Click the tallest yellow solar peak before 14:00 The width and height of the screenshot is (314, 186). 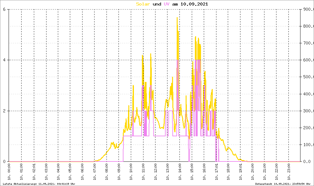(x=177, y=18)
